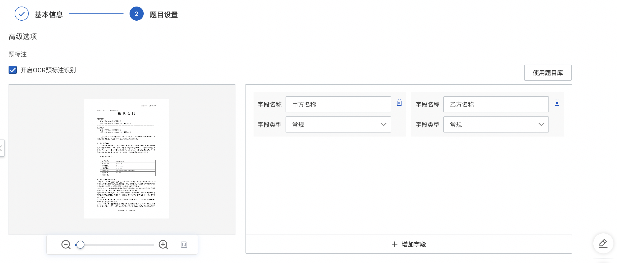Focus the 乙方名称 field name input
Image resolution: width=617 pixels, height=263 pixels.
(x=496, y=104)
